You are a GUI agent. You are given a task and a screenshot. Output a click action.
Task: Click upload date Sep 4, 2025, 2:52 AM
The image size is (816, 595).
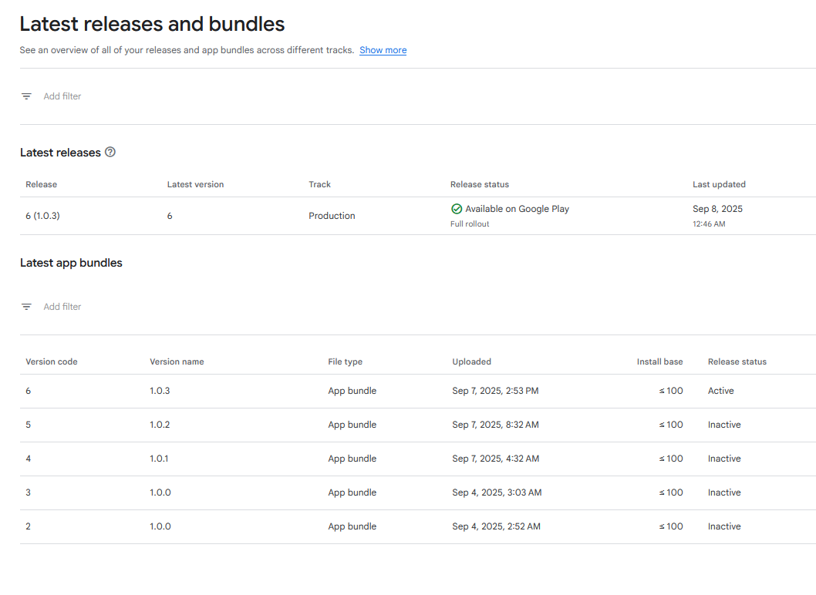[x=497, y=526]
